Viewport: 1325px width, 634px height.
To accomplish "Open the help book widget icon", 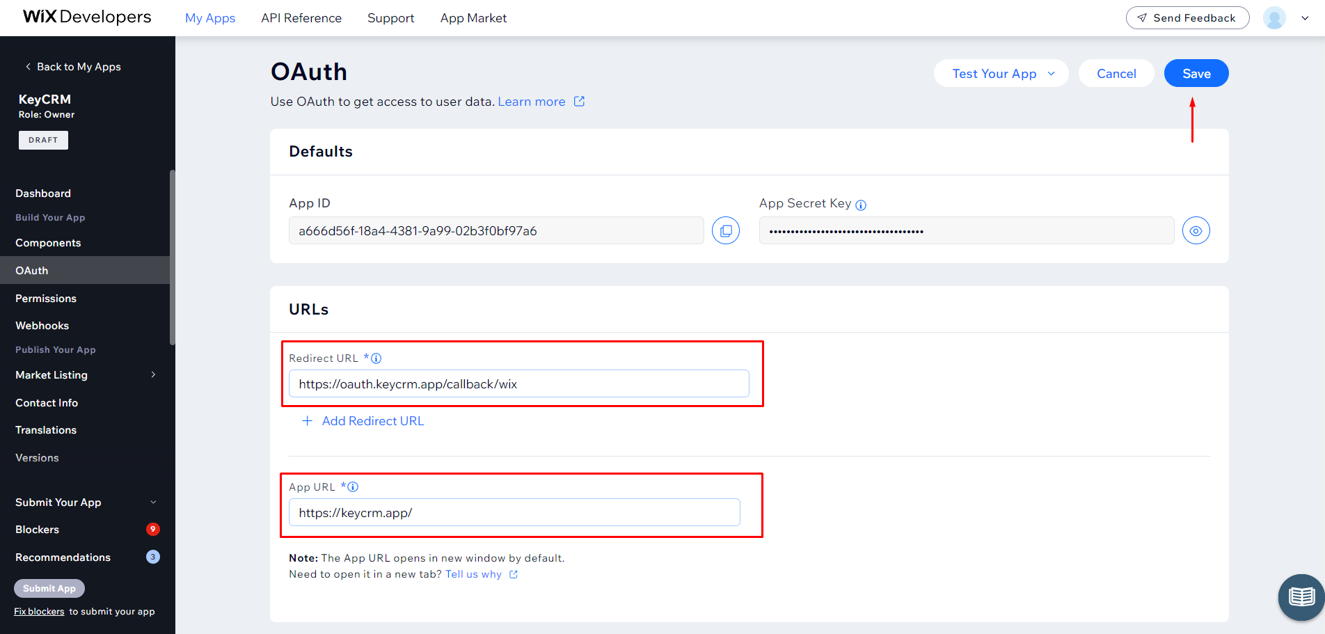I will [x=1301, y=597].
